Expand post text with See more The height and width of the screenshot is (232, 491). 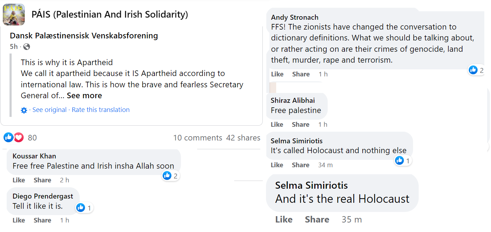[84, 95]
